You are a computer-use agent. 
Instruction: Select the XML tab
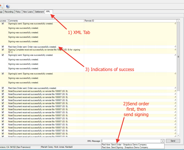coord(49,12)
